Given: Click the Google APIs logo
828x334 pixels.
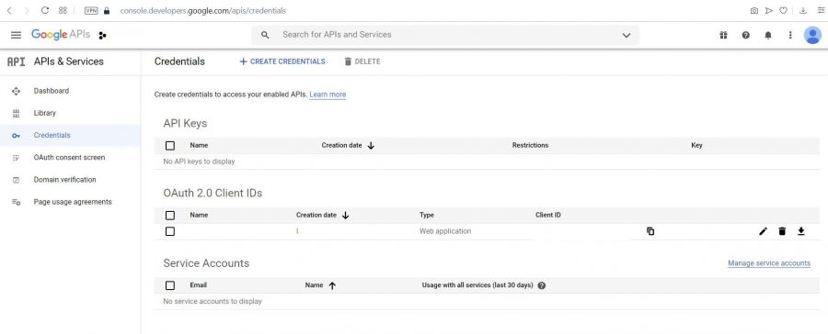Looking at the screenshot, I should [60, 35].
